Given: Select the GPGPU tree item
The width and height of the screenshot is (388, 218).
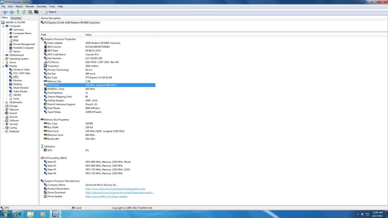Looking at the screenshot, I should tap(17, 95).
